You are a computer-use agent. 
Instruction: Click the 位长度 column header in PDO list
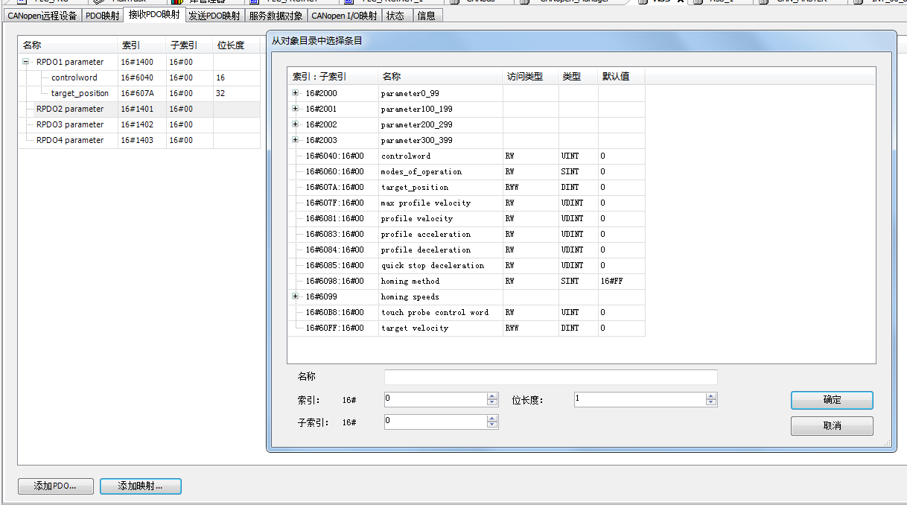[236, 45]
